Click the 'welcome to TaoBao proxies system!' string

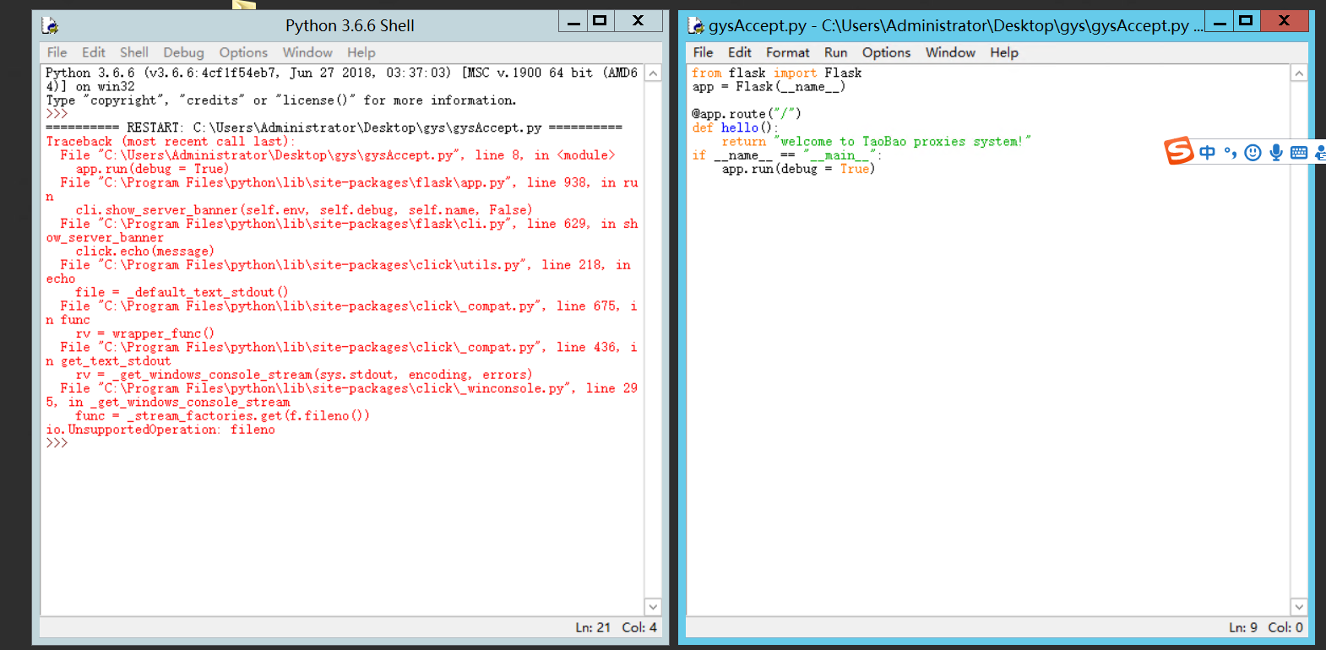pyautogui.click(x=902, y=142)
